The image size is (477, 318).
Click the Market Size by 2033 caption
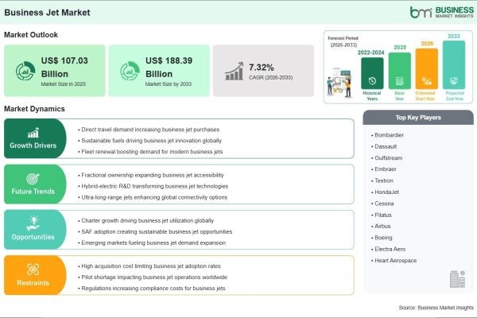pyautogui.click(x=169, y=84)
